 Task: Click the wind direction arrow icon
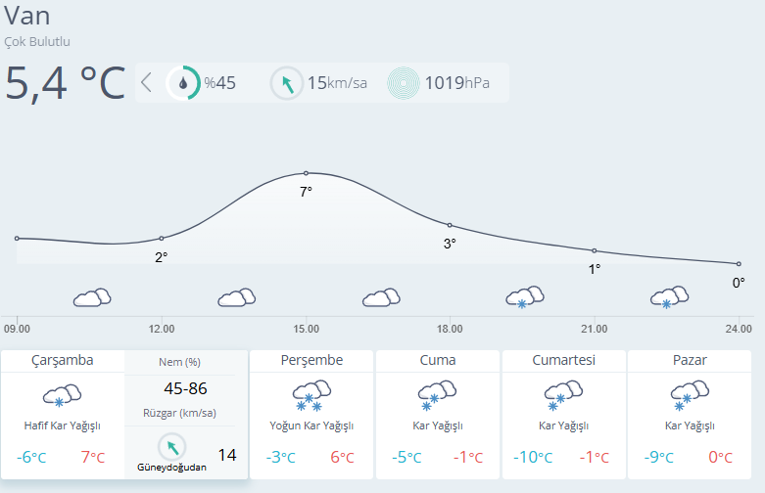coord(287,83)
